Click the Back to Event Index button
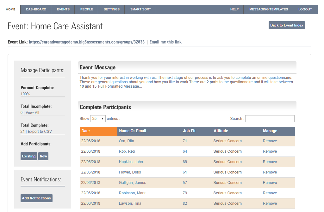The width and height of the screenshot is (324, 212). [287, 25]
